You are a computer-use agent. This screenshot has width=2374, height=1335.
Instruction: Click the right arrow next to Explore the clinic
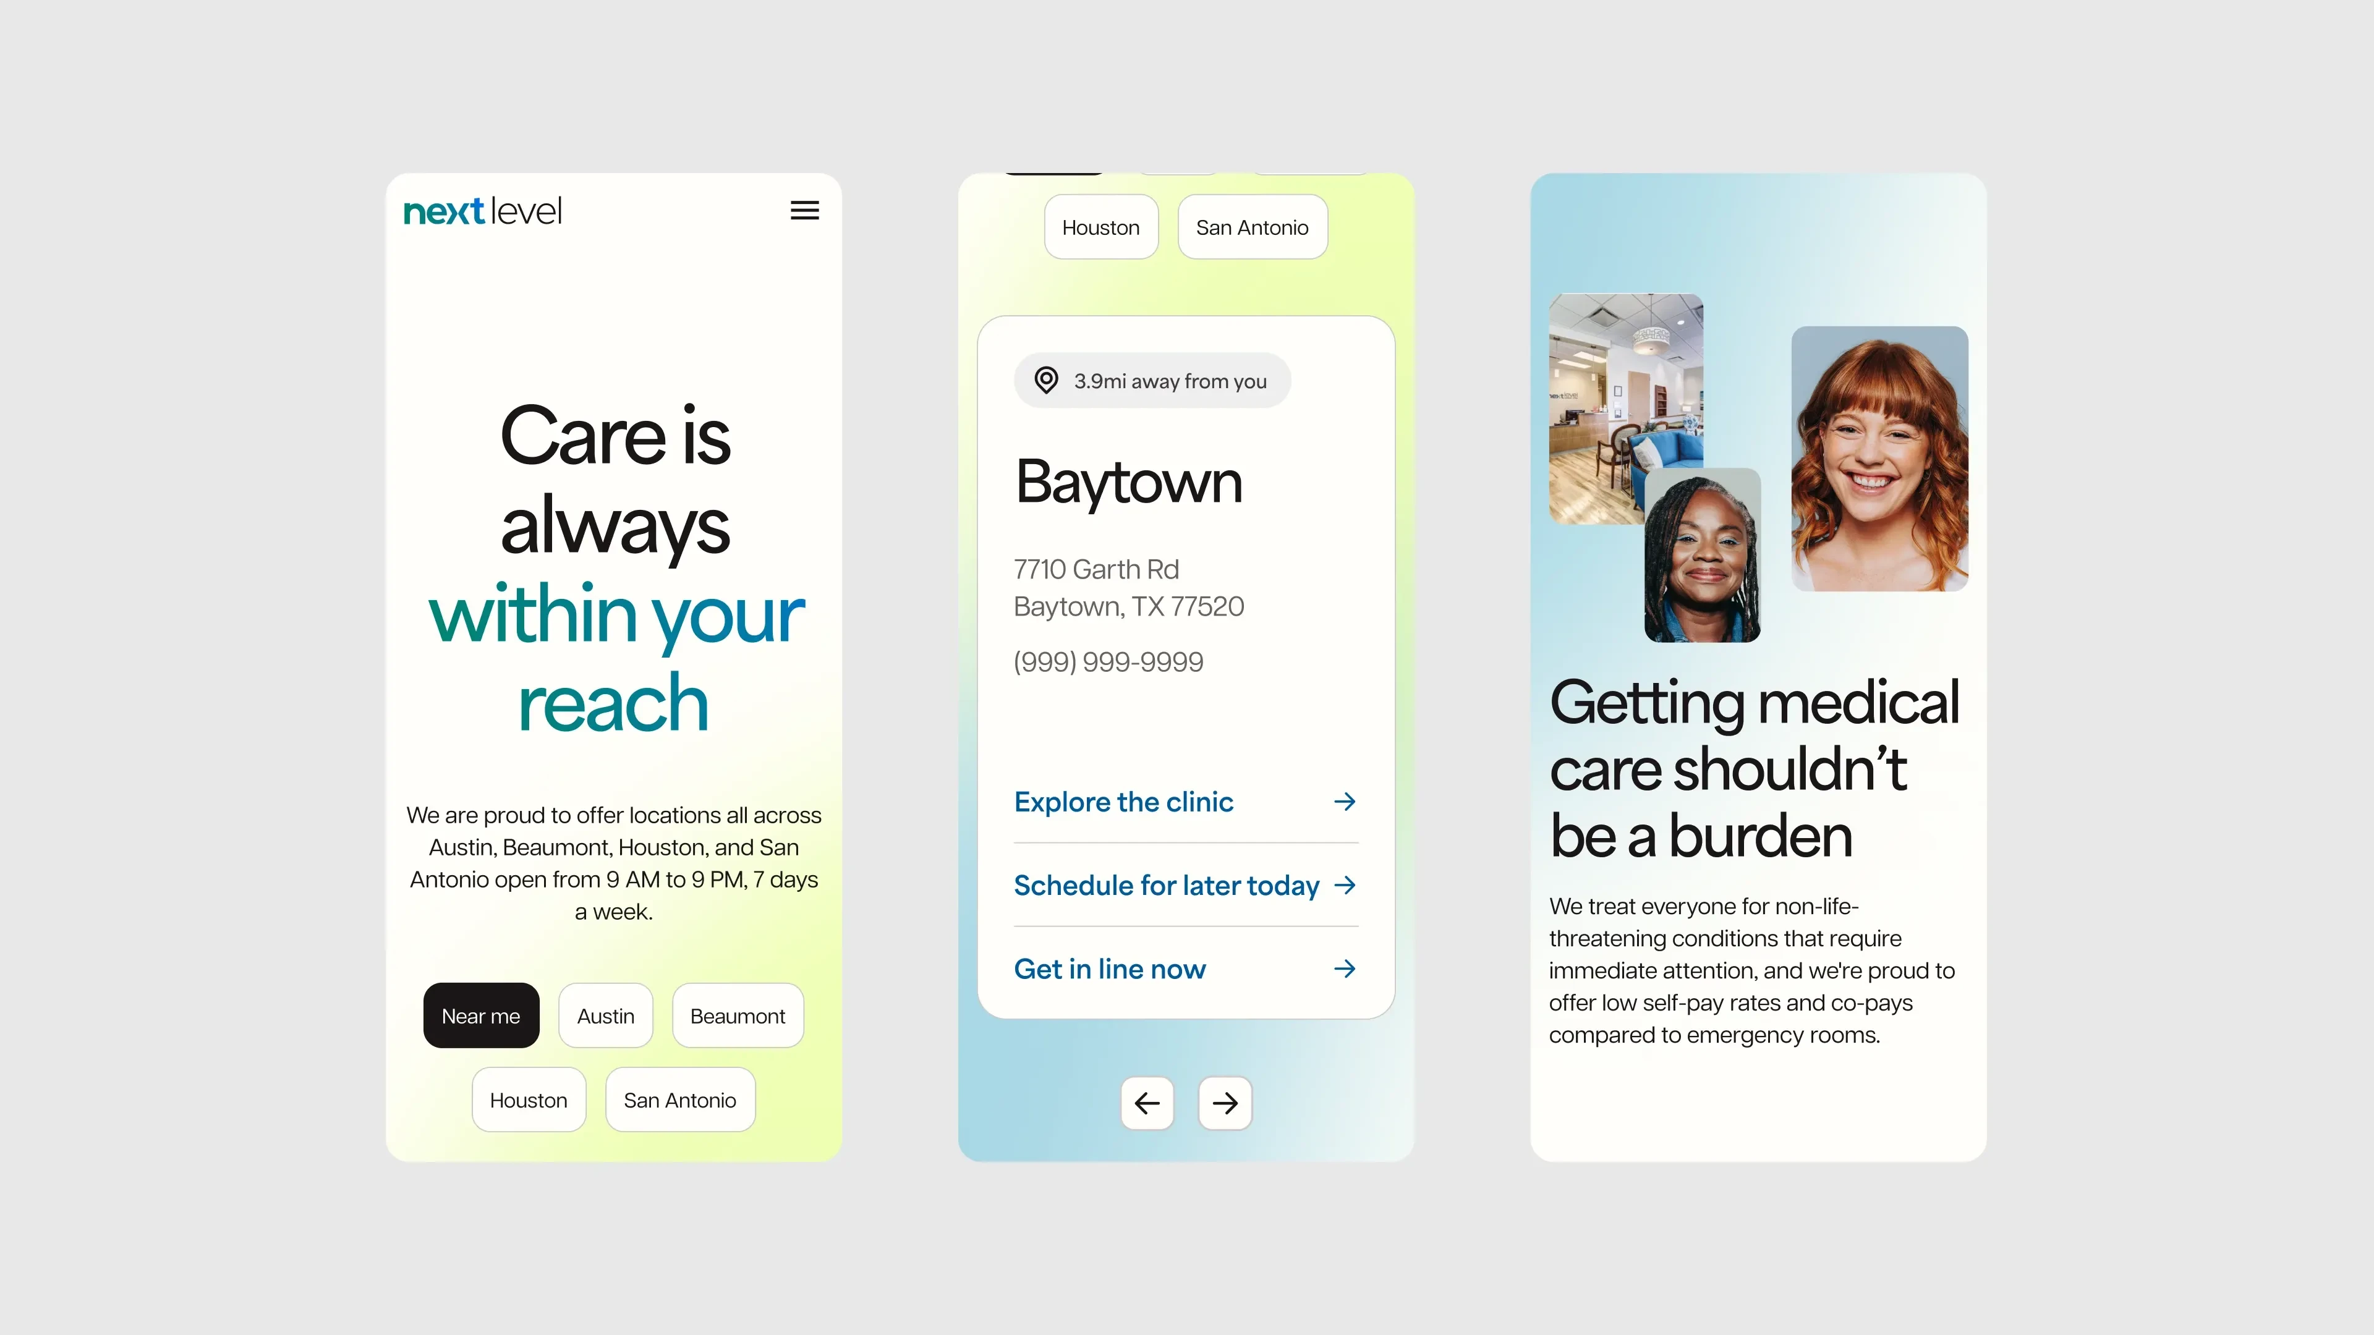point(1345,800)
